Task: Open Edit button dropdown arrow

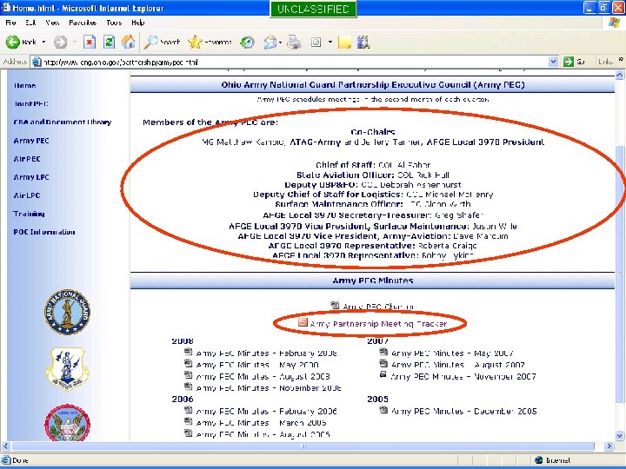Action: [330, 42]
